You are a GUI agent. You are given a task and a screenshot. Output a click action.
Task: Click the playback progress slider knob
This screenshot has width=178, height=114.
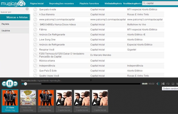click(x=25, y=84)
